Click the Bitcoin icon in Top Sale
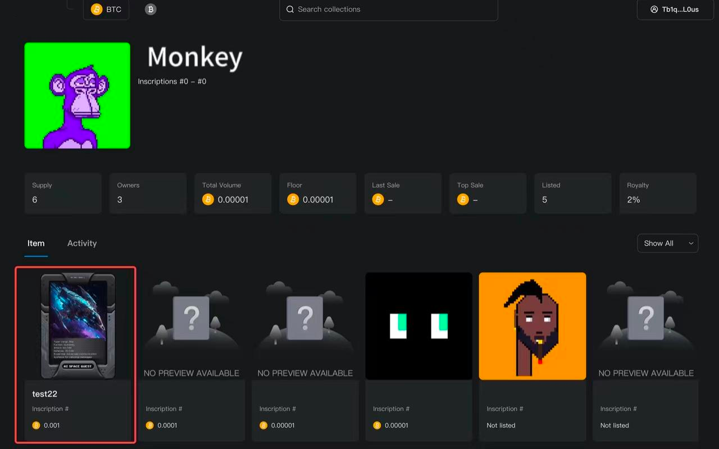Viewport: 719px width, 449px height. click(463, 200)
